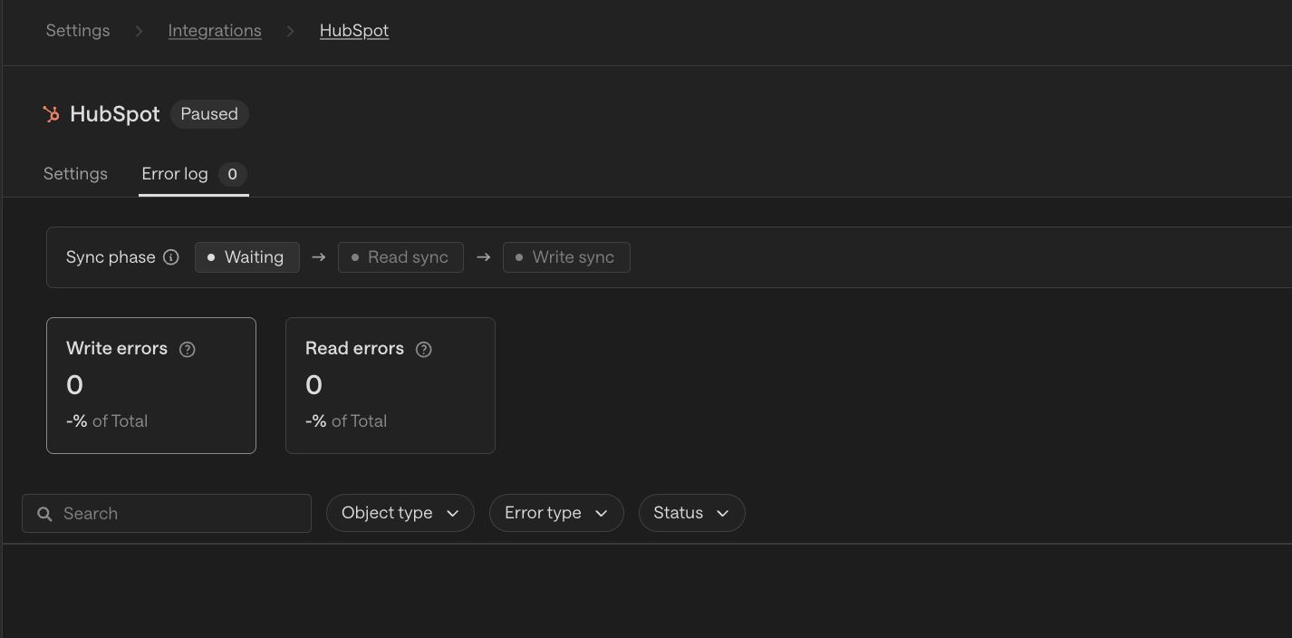
Task: Open the Integrations breadcrumb link
Action: click(x=215, y=31)
